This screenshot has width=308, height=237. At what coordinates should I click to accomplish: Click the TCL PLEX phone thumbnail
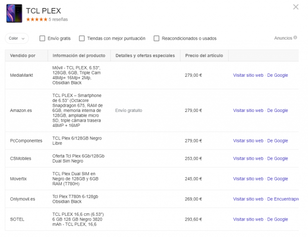pos(14,14)
